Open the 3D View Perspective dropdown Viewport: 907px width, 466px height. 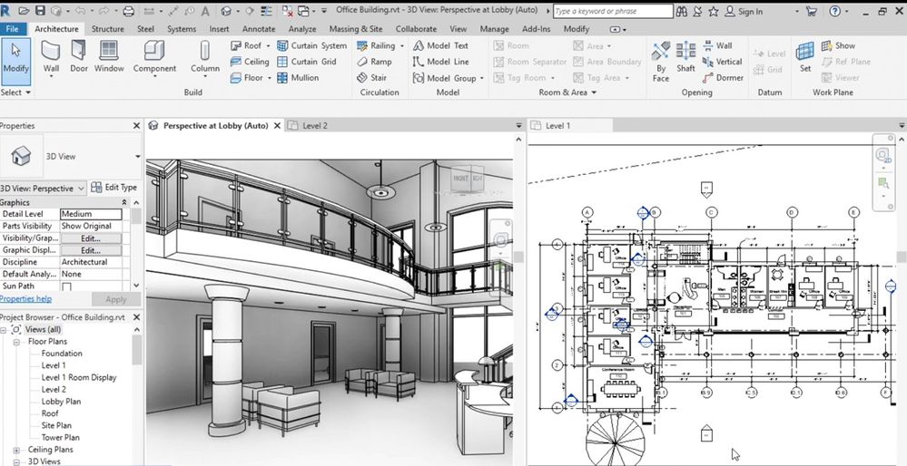(81, 188)
